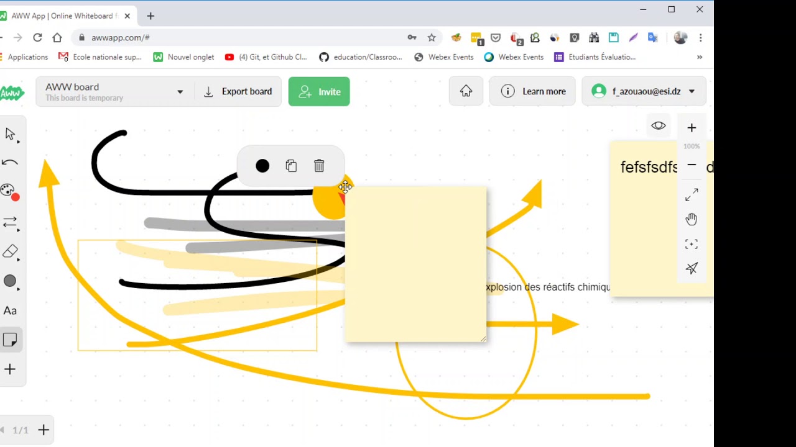Click the browser home button
The image size is (796, 447).
point(57,37)
